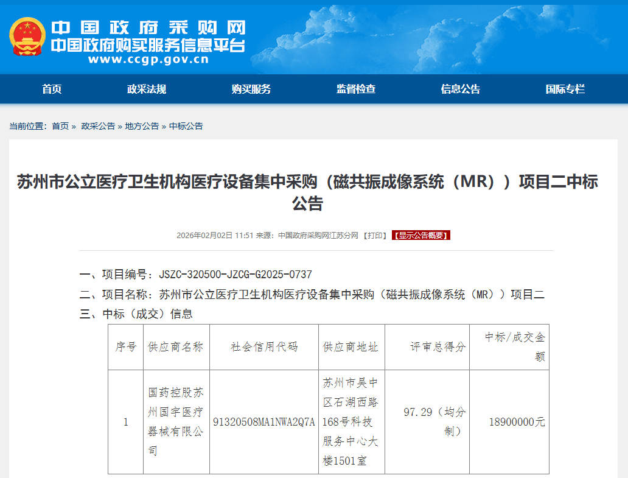This screenshot has height=478, width=628.
Task: Click the 中国政府采购网 site title banner
Action: [x=148, y=28]
